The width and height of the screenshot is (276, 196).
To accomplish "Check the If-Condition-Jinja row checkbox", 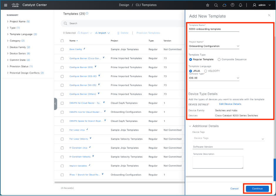I will point(62,148).
